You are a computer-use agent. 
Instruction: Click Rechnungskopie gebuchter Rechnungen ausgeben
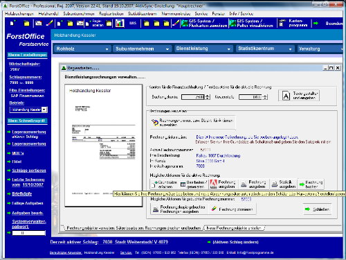pyautogui.click(x=179, y=209)
